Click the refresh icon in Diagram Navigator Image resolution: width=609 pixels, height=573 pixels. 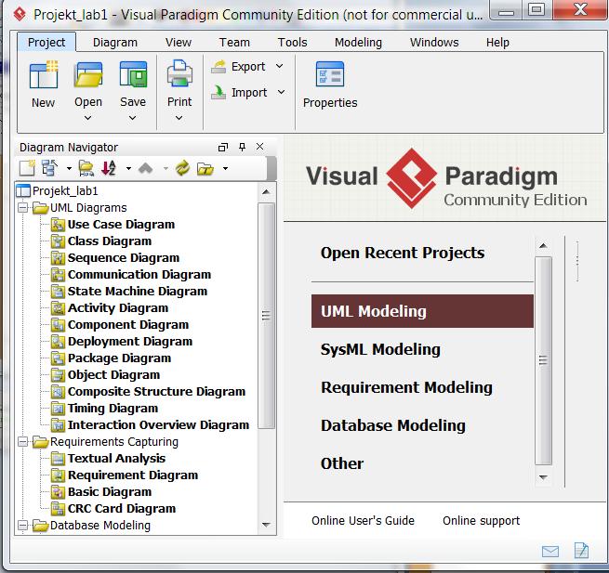coord(182,168)
